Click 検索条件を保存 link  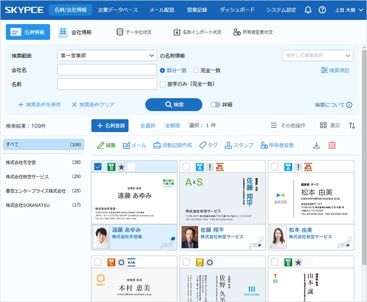[39, 104]
